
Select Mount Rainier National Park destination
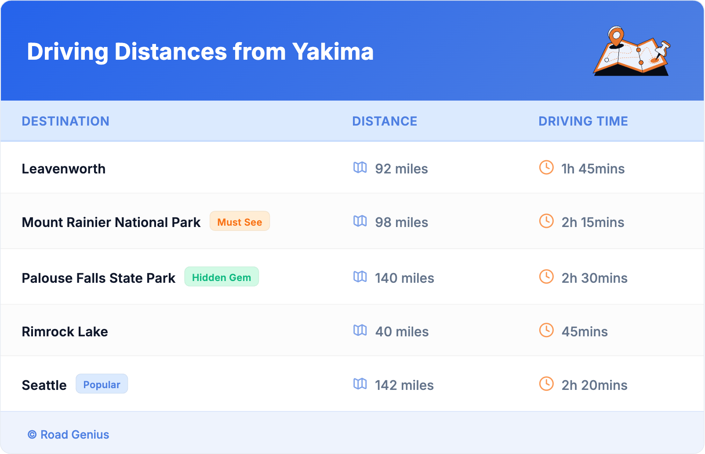pyautogui.click(x=111, y=223)
